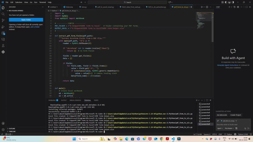Open Copilot status icon in status bar
This screenshot has width=253, height=142.
[235, 134]
